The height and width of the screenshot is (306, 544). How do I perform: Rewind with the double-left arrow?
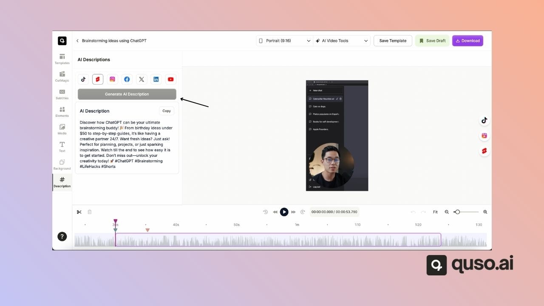tap(275, 212)
